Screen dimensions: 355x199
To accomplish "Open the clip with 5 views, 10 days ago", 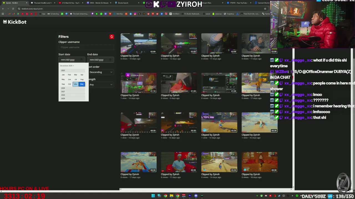I will [x=138, y=43].
